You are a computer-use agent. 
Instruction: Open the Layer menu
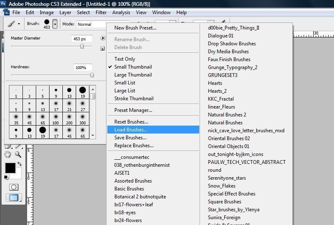[x=65, y=12]
